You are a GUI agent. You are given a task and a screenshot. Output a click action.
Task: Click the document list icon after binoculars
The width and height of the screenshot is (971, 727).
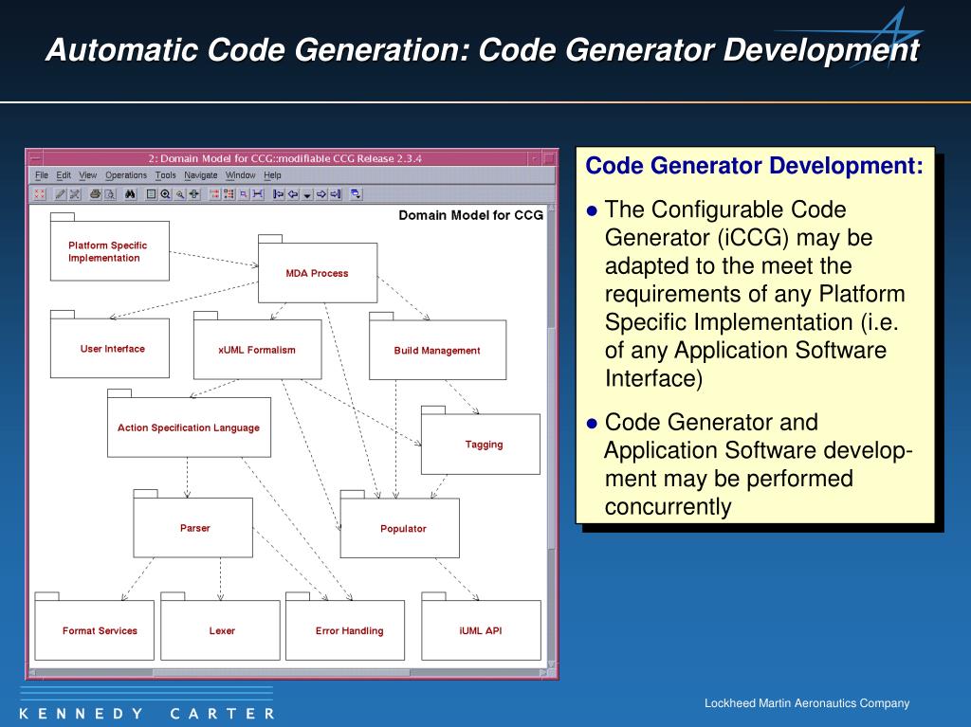pos(151,193)
